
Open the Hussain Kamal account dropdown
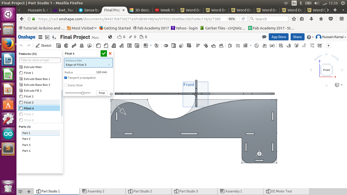331,37
